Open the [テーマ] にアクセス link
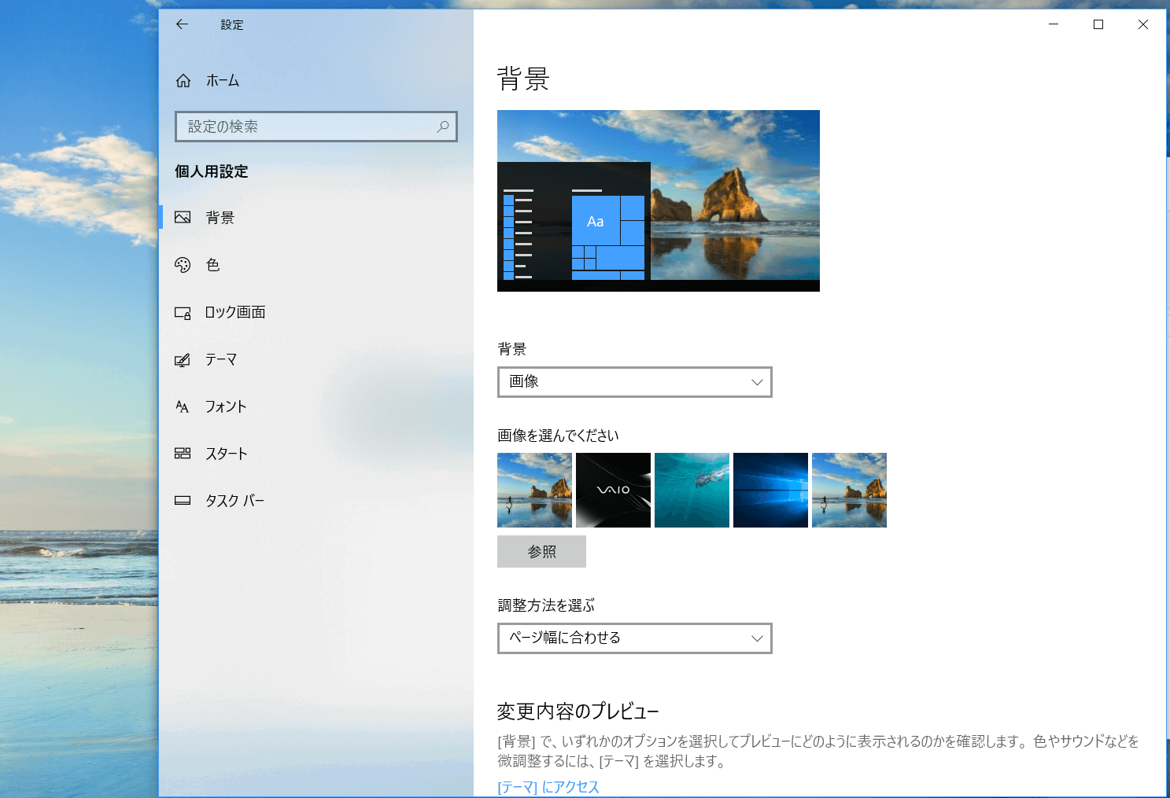 tap(548, 787)
